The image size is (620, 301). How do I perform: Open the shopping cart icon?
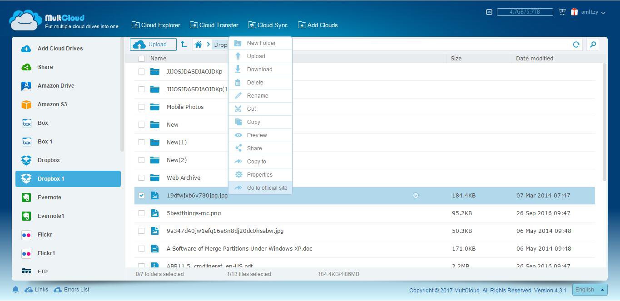click(x=562, y=12)
